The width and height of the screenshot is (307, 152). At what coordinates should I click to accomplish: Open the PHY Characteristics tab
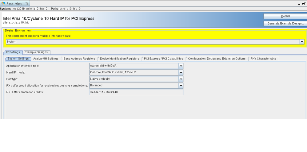pyautogui.click(x=264, y=59)
